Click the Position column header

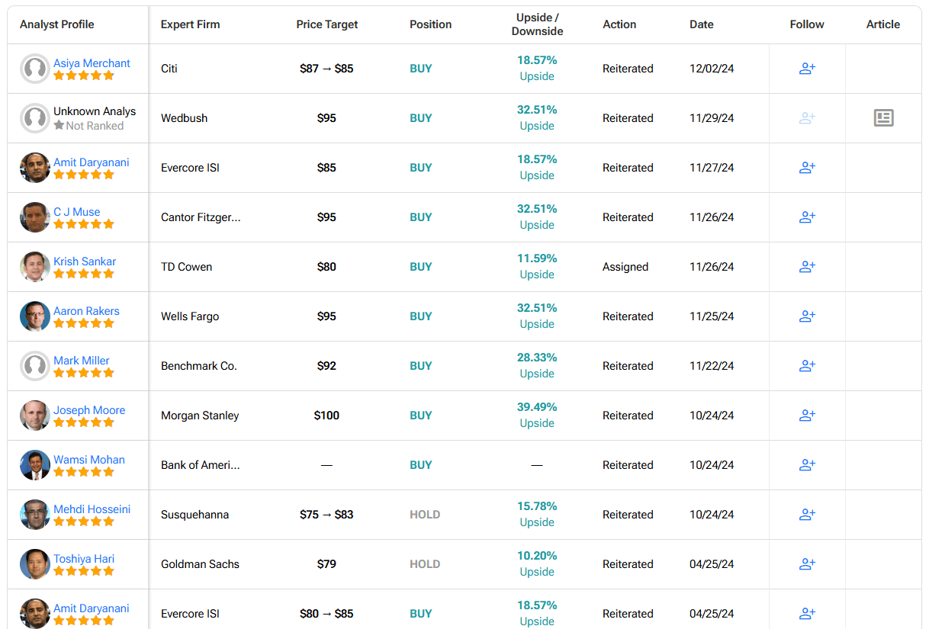tap(430, 24)
